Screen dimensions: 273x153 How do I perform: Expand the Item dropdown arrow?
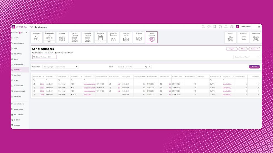click(150, 67)
